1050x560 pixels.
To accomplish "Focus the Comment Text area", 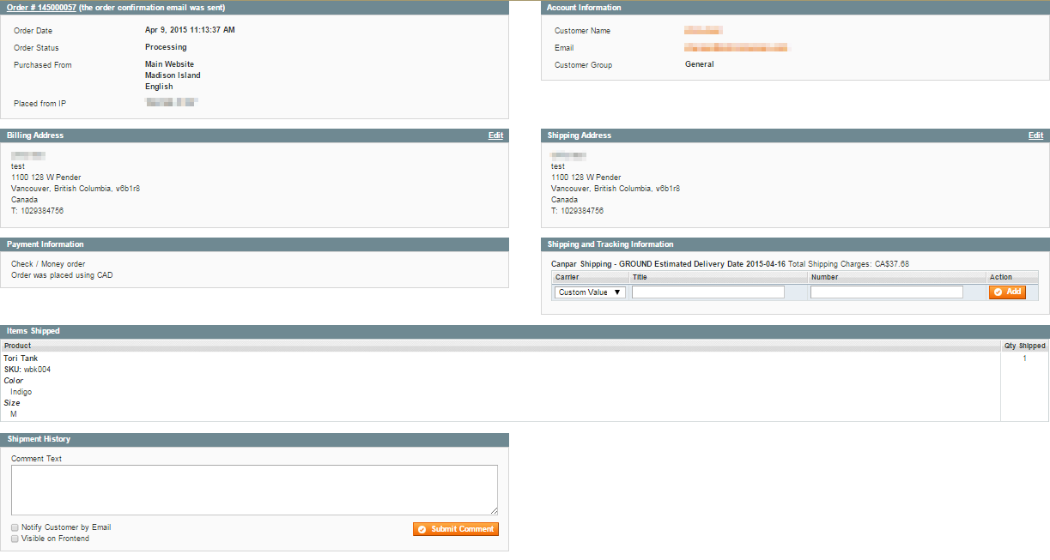I will coord(254,490).
